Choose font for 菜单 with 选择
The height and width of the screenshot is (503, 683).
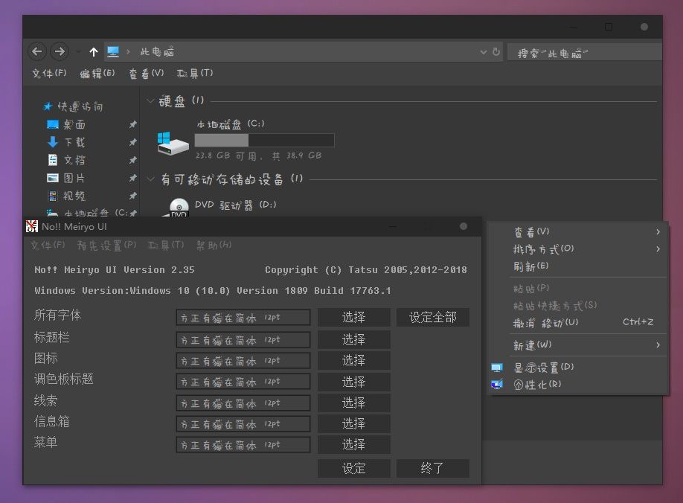[x=353, y=444]
